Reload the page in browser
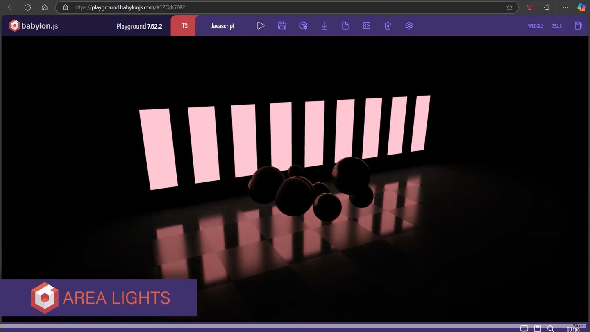This screenshot has height=332, width=590. (27, 7)
